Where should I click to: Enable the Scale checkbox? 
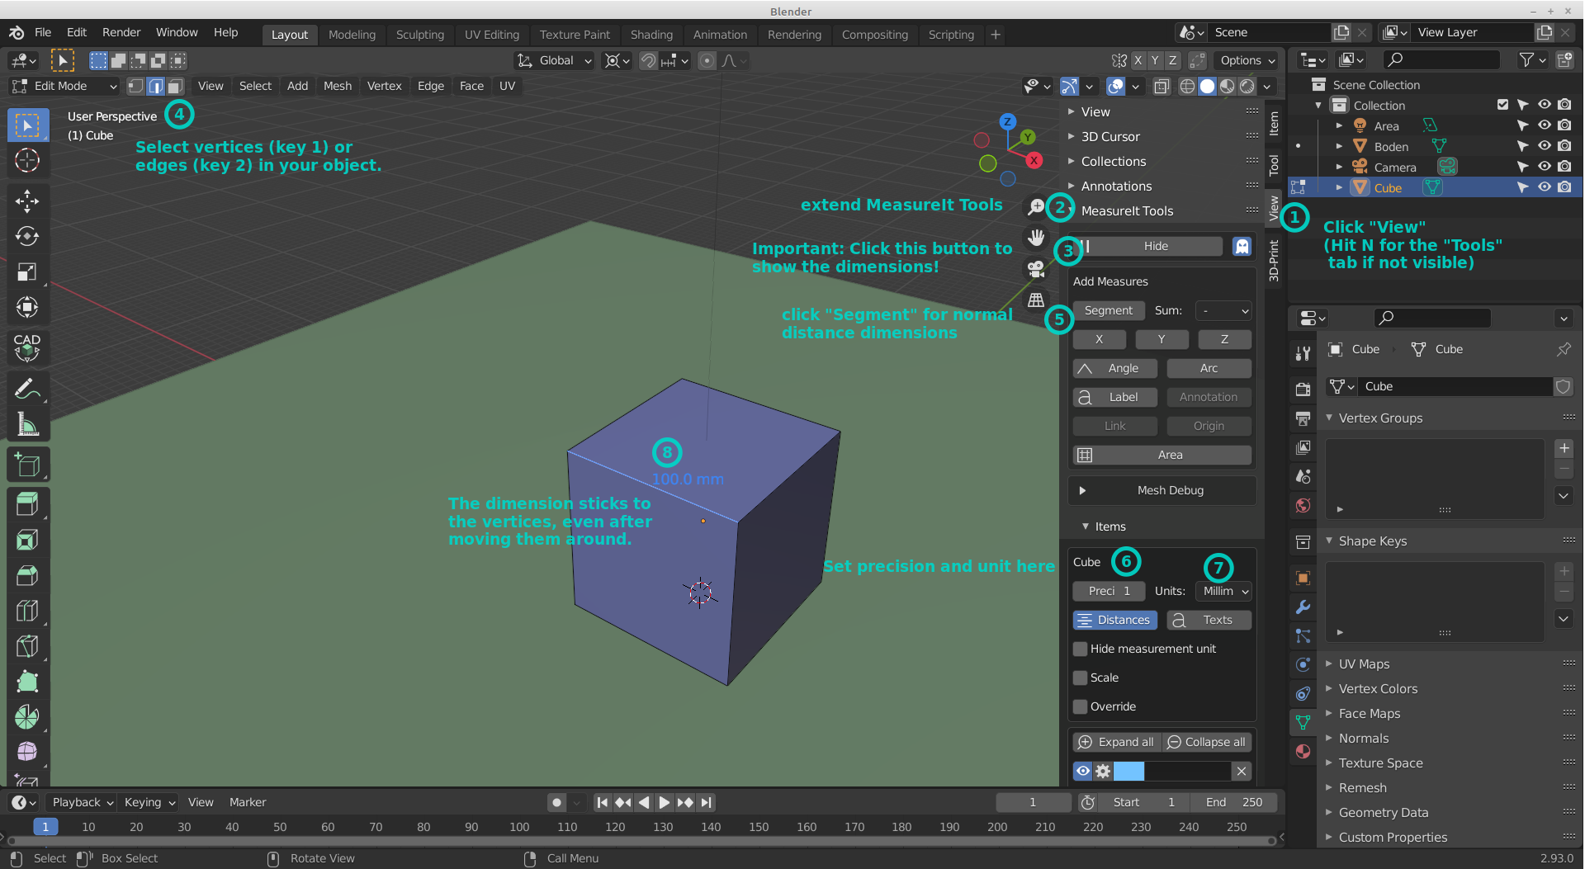pyautogui.click(x=1080, y=678)
